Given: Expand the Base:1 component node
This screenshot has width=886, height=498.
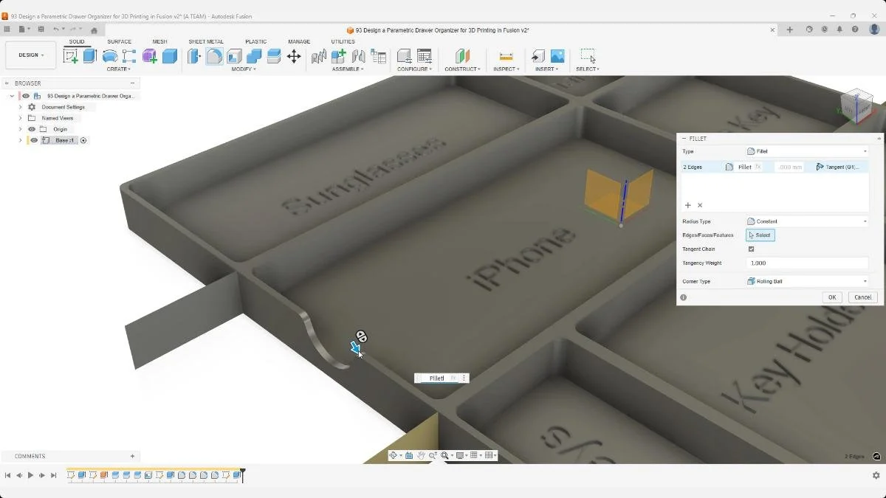Looking at the screenshot, I should coord(21,140).
